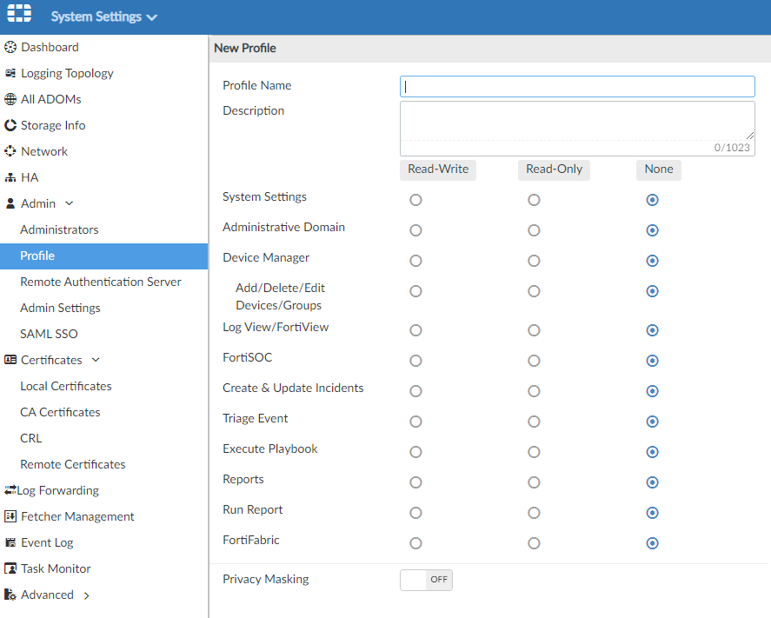
Task: Collapse the Admin section chevron
Action: (x=70, y=203)
